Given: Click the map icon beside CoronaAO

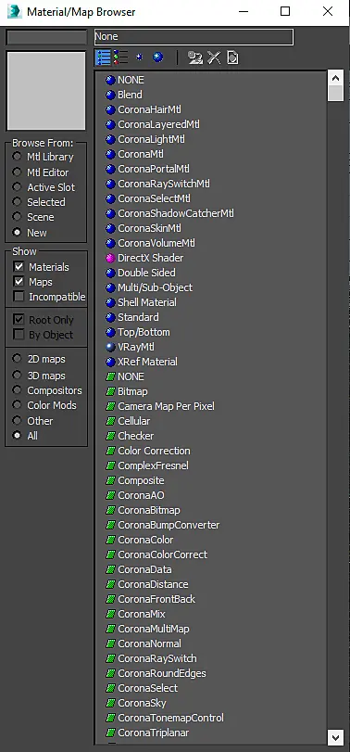Looking at the screenshot, I should 110,495.
